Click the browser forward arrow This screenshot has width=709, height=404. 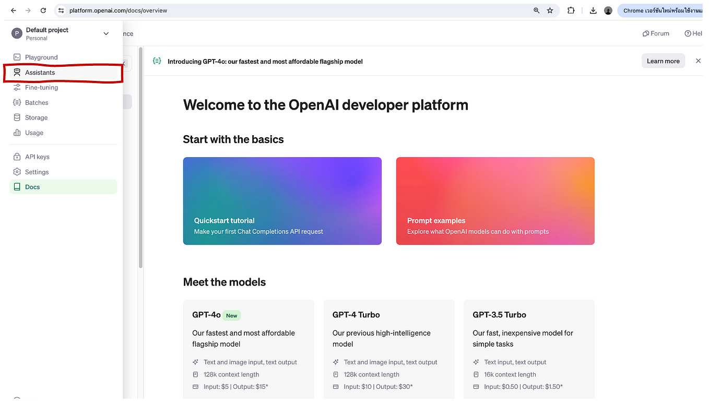pos(28,10)
